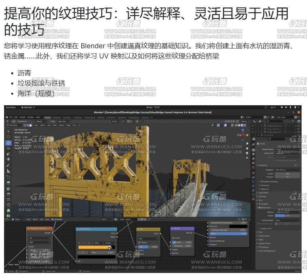Toggle the Freestyle checkbox
The image size is (307, 275).
[260, 247]
